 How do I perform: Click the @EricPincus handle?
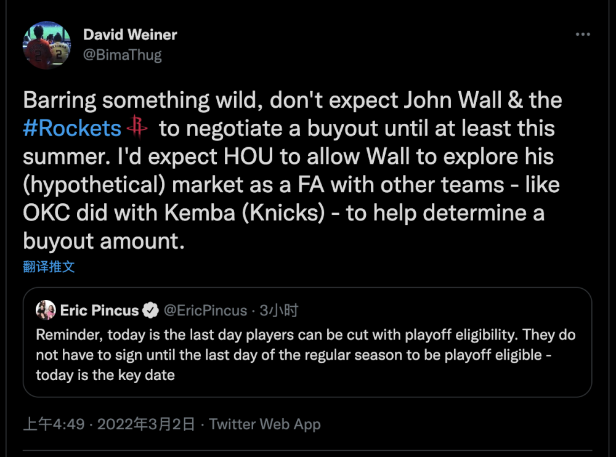(205, 310)
